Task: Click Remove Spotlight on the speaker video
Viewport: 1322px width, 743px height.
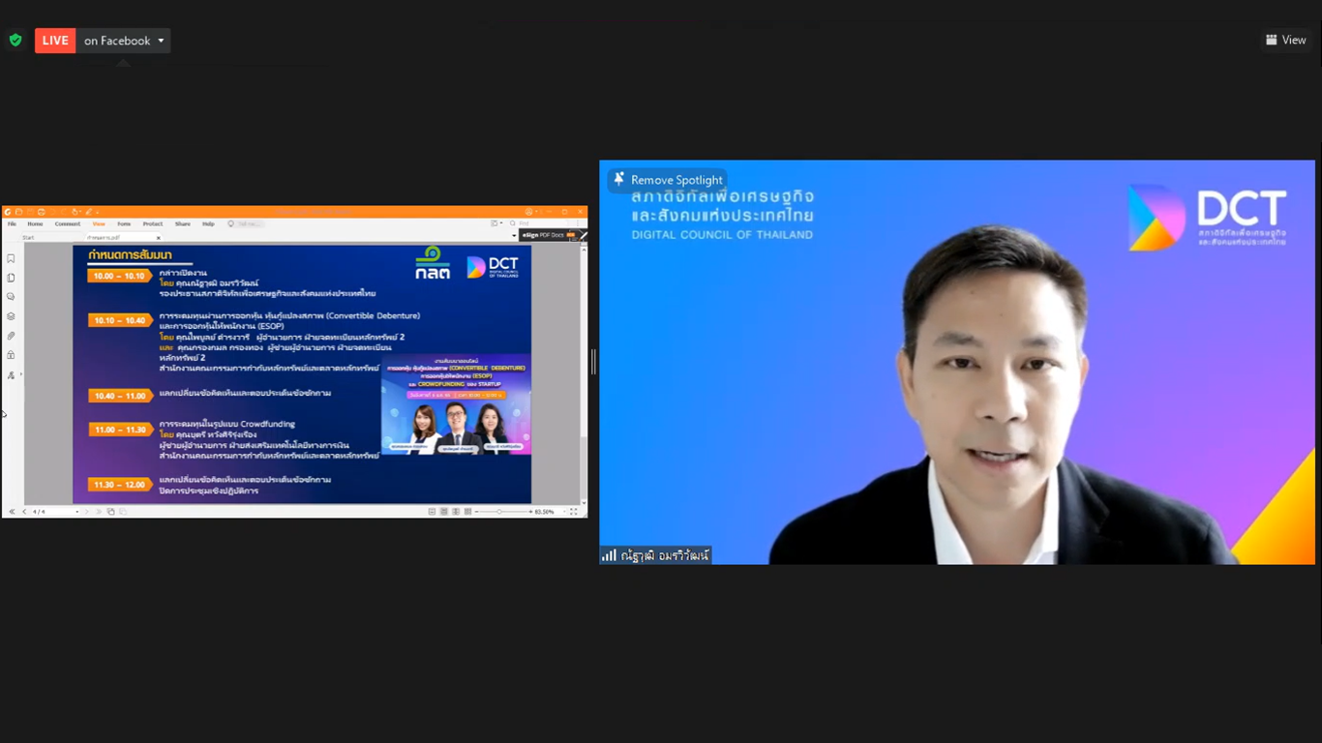Action: click(676, 180)
